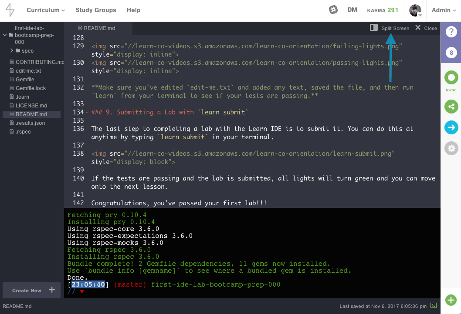Open the Slack icon in header
The image size is (461, 314).
pos(333,10)
